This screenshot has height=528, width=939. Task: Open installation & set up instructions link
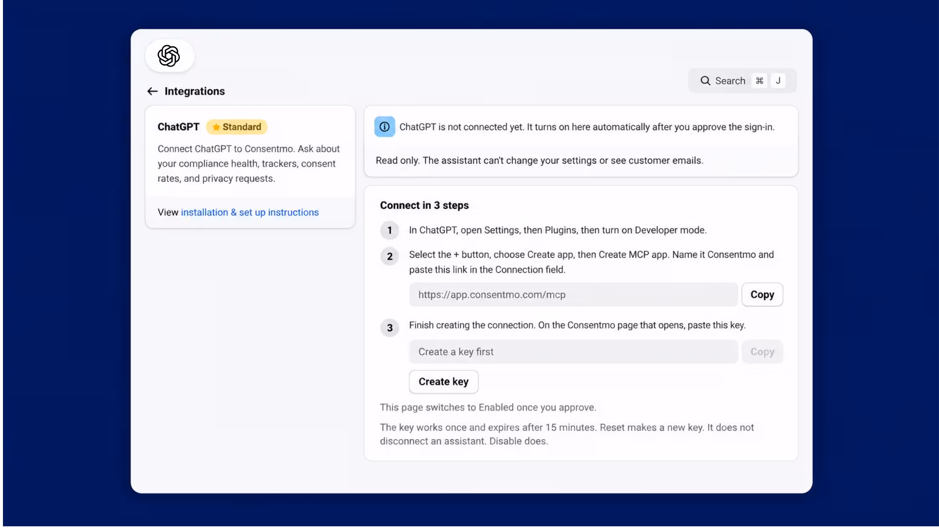249,212
